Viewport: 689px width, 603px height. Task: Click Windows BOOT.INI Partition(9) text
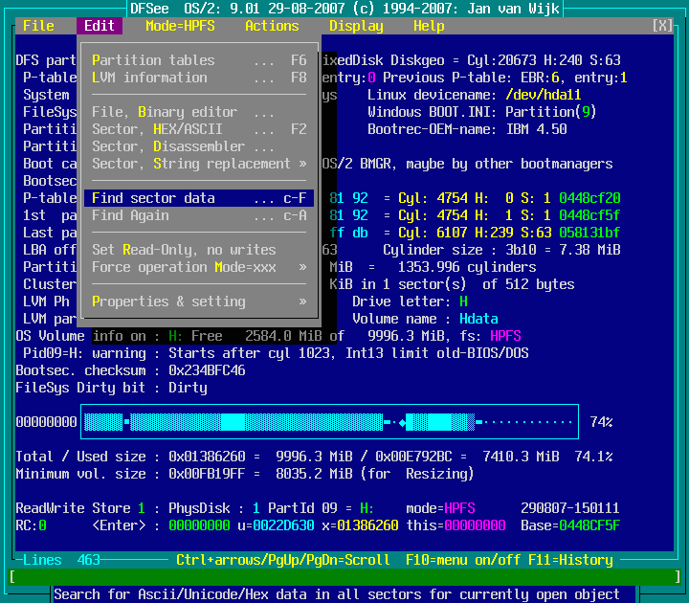482,112
